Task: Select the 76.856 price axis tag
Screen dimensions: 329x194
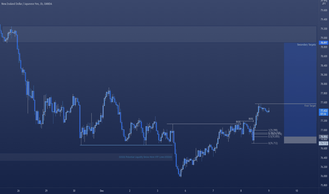Action: point(323,137)
